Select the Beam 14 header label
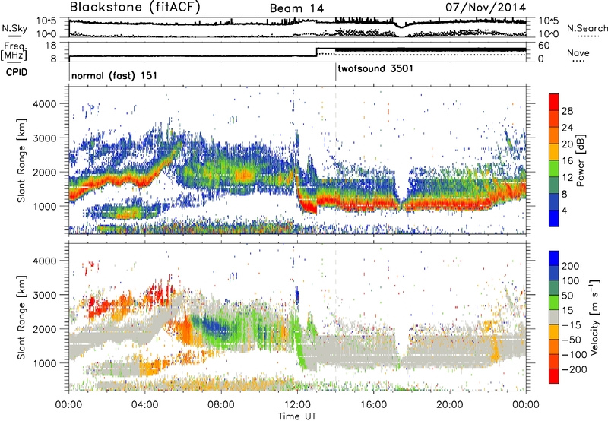608x421 pixels. (x=296, y=8)
